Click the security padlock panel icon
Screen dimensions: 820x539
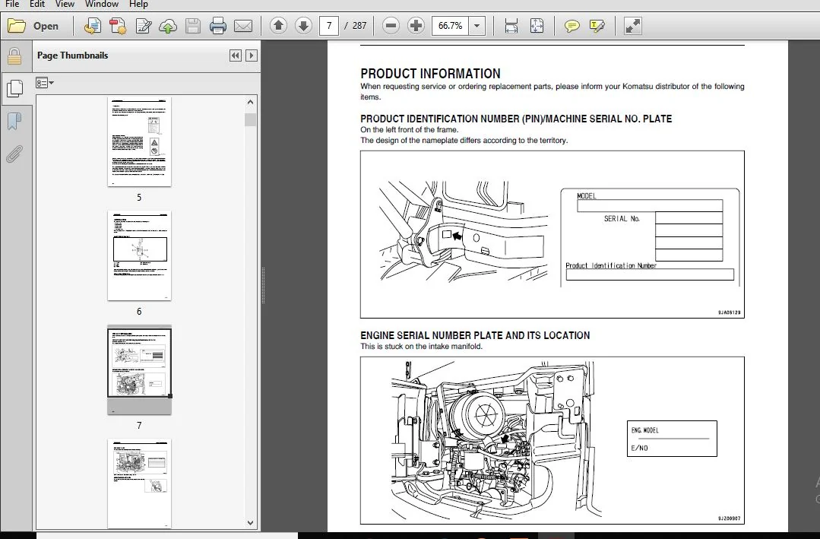(x=14, y=56)
